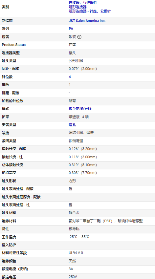Open the 矩形连接器 category link
Image resolution: width=155 pixels, height=279 pixels.
coord(77,7)
